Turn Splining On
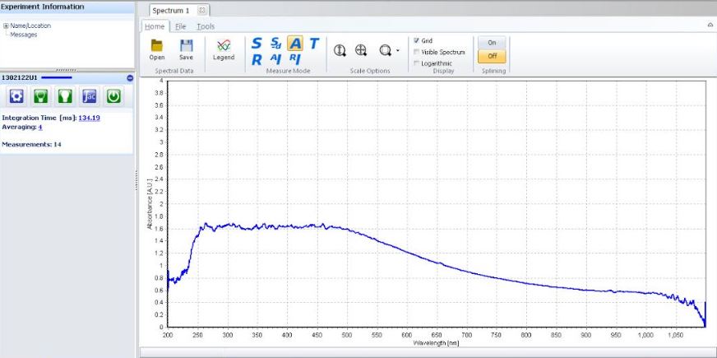The image size is (717, 358). (x=492, y=43)
